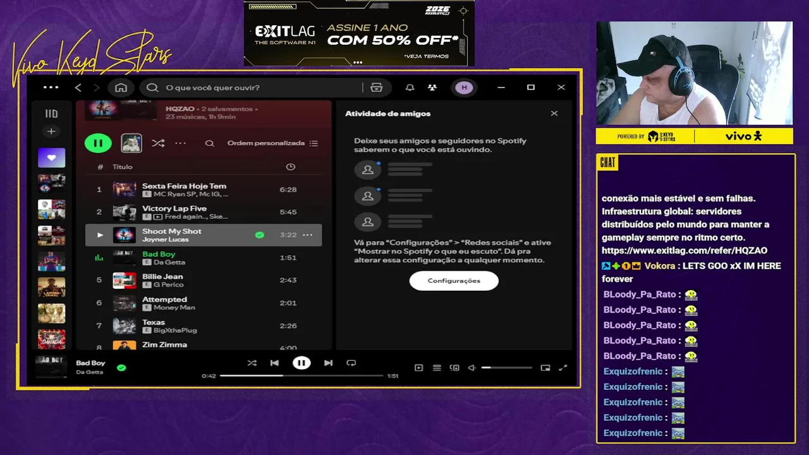The width and height of the screenshot is (809, 455).
Task: Open the profile avatar 'H' menu
Action: [465, 87]
